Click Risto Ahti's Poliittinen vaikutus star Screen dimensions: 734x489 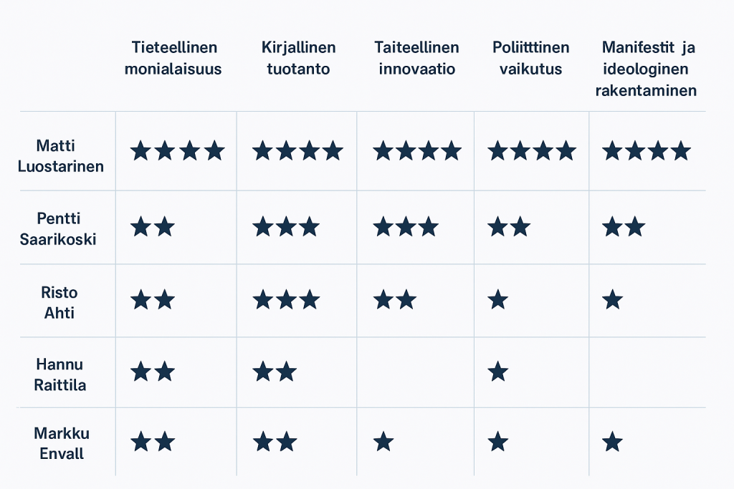[497, 300]
